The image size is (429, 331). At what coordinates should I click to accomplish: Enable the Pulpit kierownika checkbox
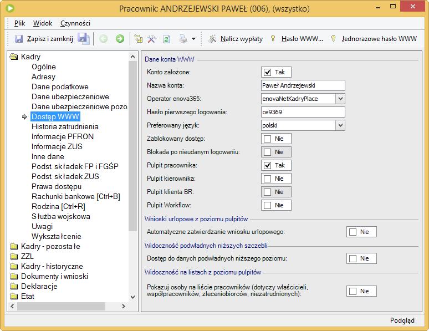[x=267, y=179]
